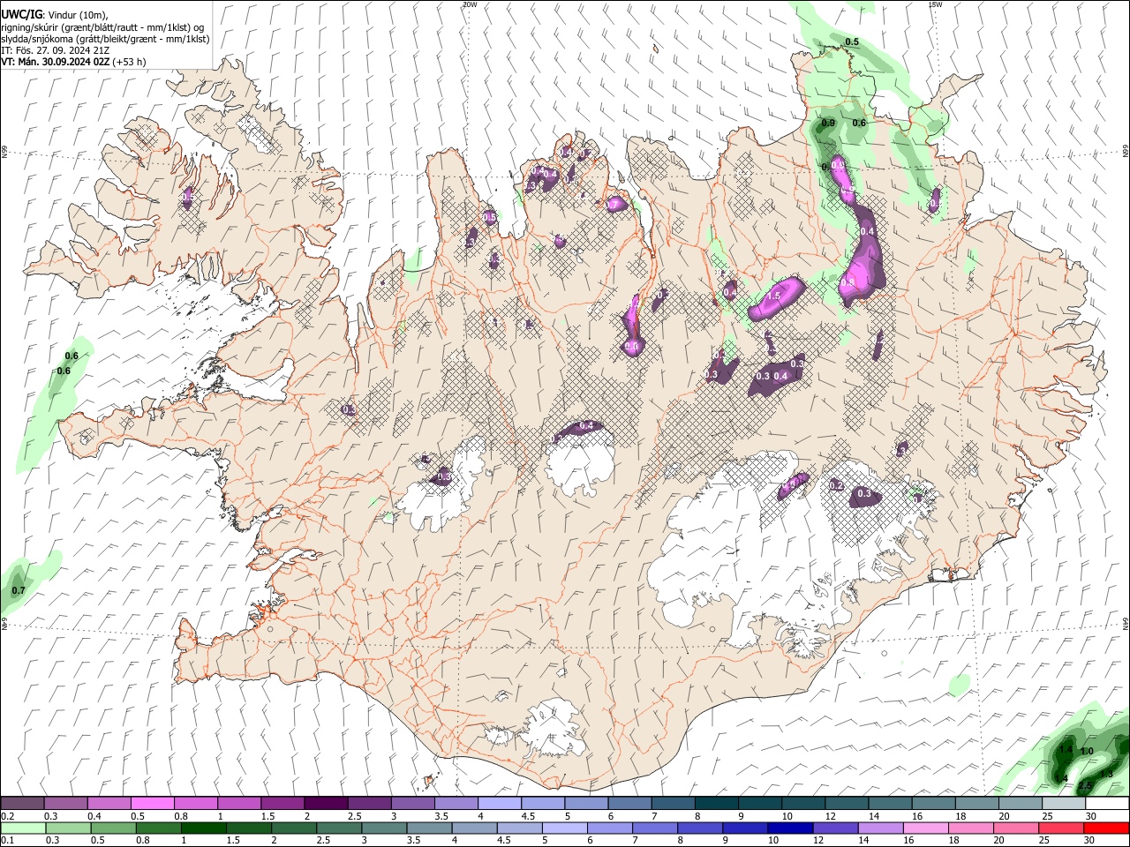Click upper legend swatch between 9 and 10
This screenshot has height=847, width=1130.
pos(759,804)
